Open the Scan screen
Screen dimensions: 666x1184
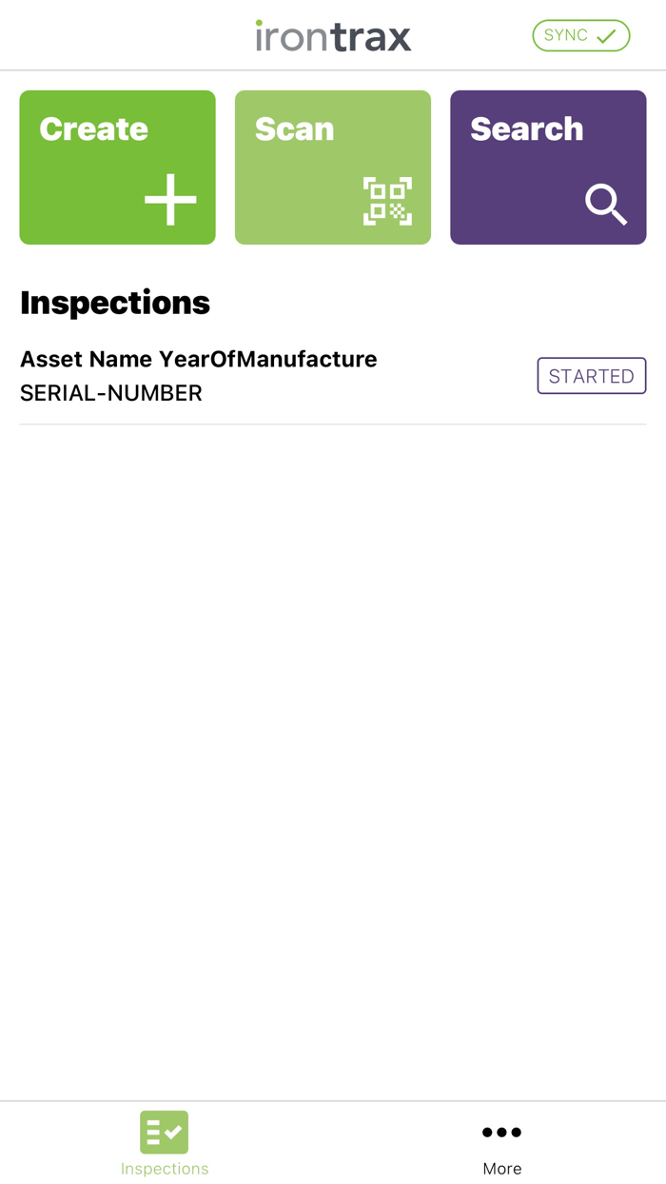click(x=332, y=167)
